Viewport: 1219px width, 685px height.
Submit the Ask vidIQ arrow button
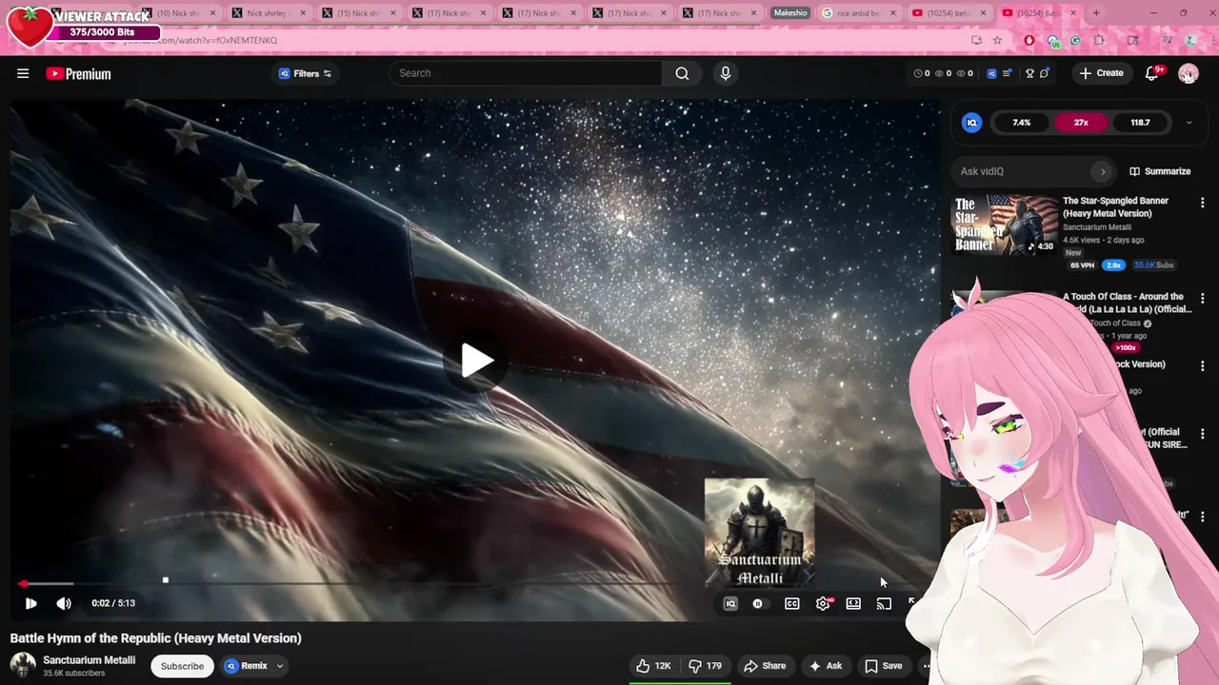(x=1103, y=171)
